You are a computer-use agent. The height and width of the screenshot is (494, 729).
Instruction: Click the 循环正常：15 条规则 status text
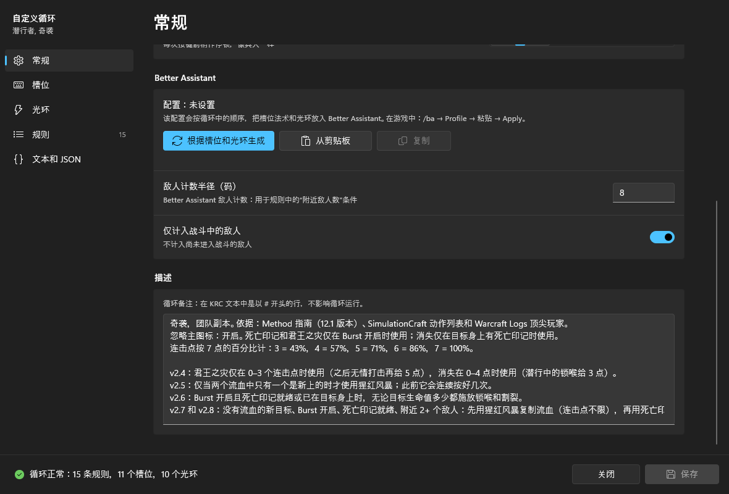[x=114, y=474]
